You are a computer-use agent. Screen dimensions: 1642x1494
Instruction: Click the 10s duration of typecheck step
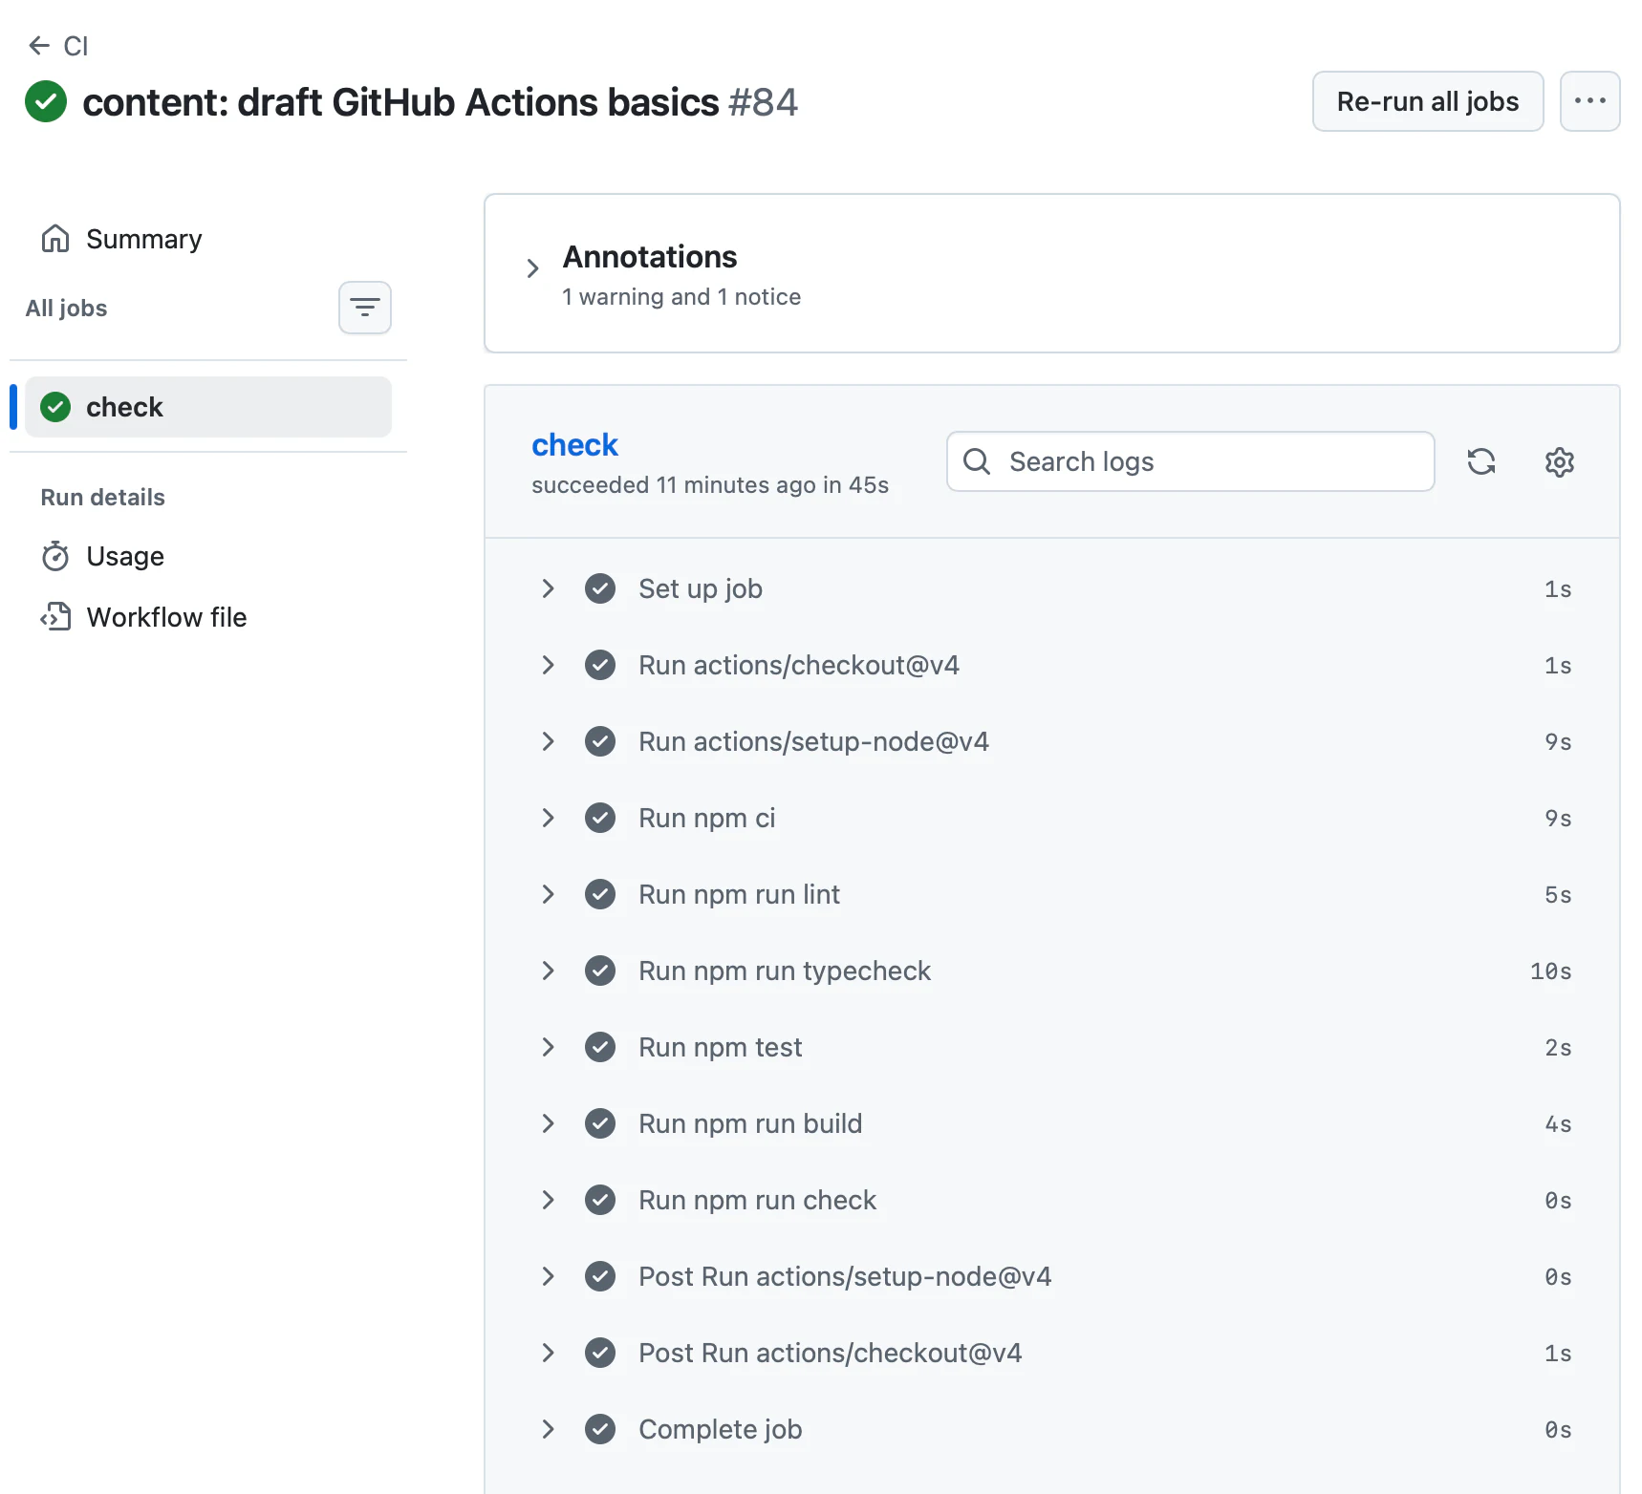1550,971
